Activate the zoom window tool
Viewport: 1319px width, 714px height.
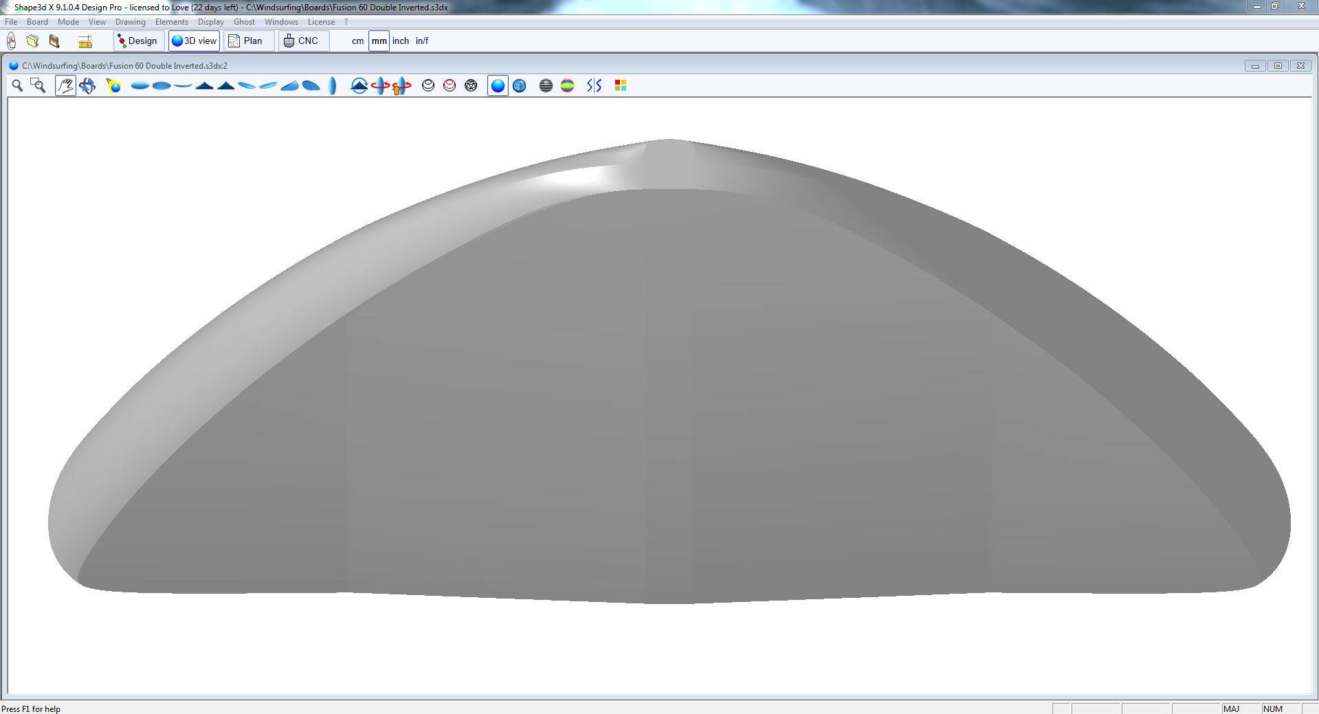pos(38,86)
